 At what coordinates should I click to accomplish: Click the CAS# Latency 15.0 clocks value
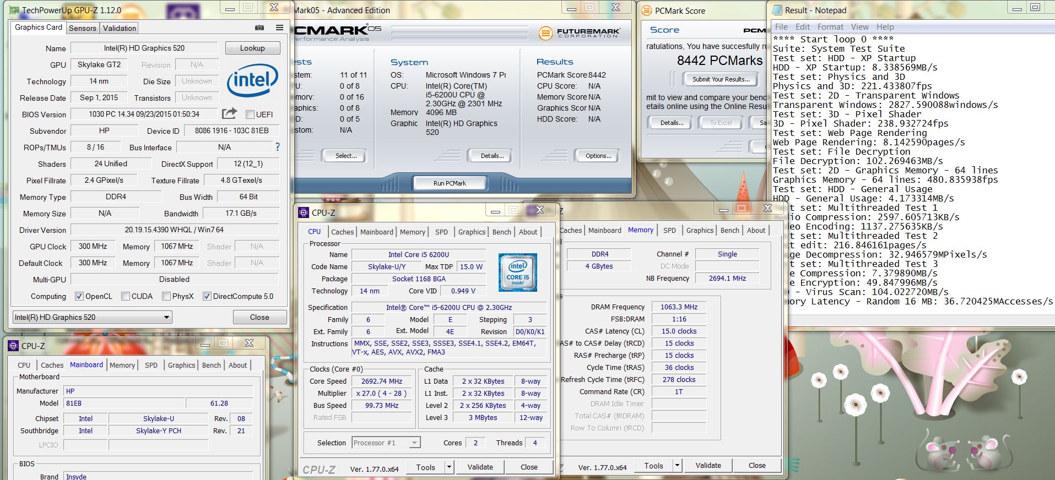[x=679, y=331]
